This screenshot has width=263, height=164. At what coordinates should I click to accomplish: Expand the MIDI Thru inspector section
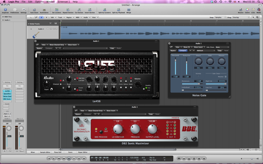[x=3, y=17]
